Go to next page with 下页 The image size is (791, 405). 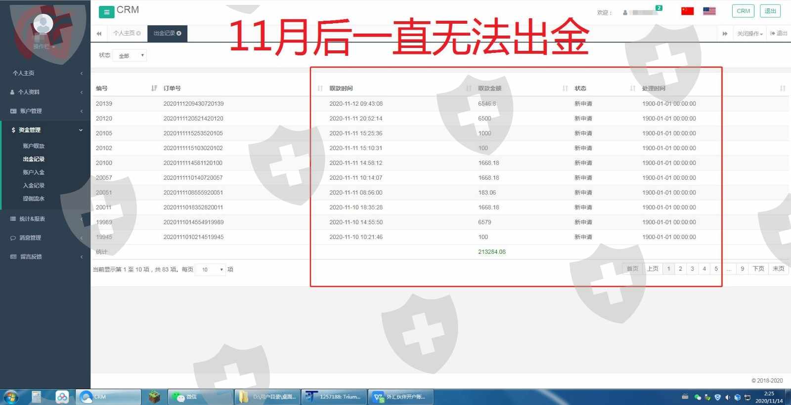point(758,269)
